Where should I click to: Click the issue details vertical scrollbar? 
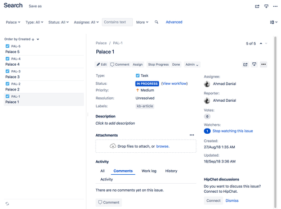coord(275,122)
